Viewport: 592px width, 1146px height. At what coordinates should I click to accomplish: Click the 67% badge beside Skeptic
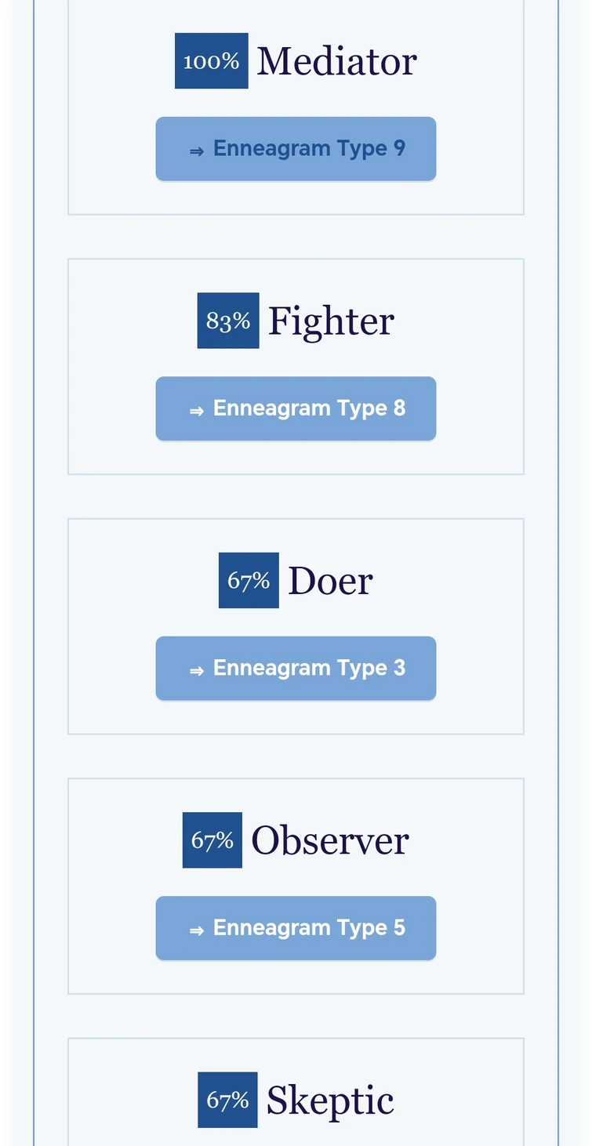[x=227, y=1100]
